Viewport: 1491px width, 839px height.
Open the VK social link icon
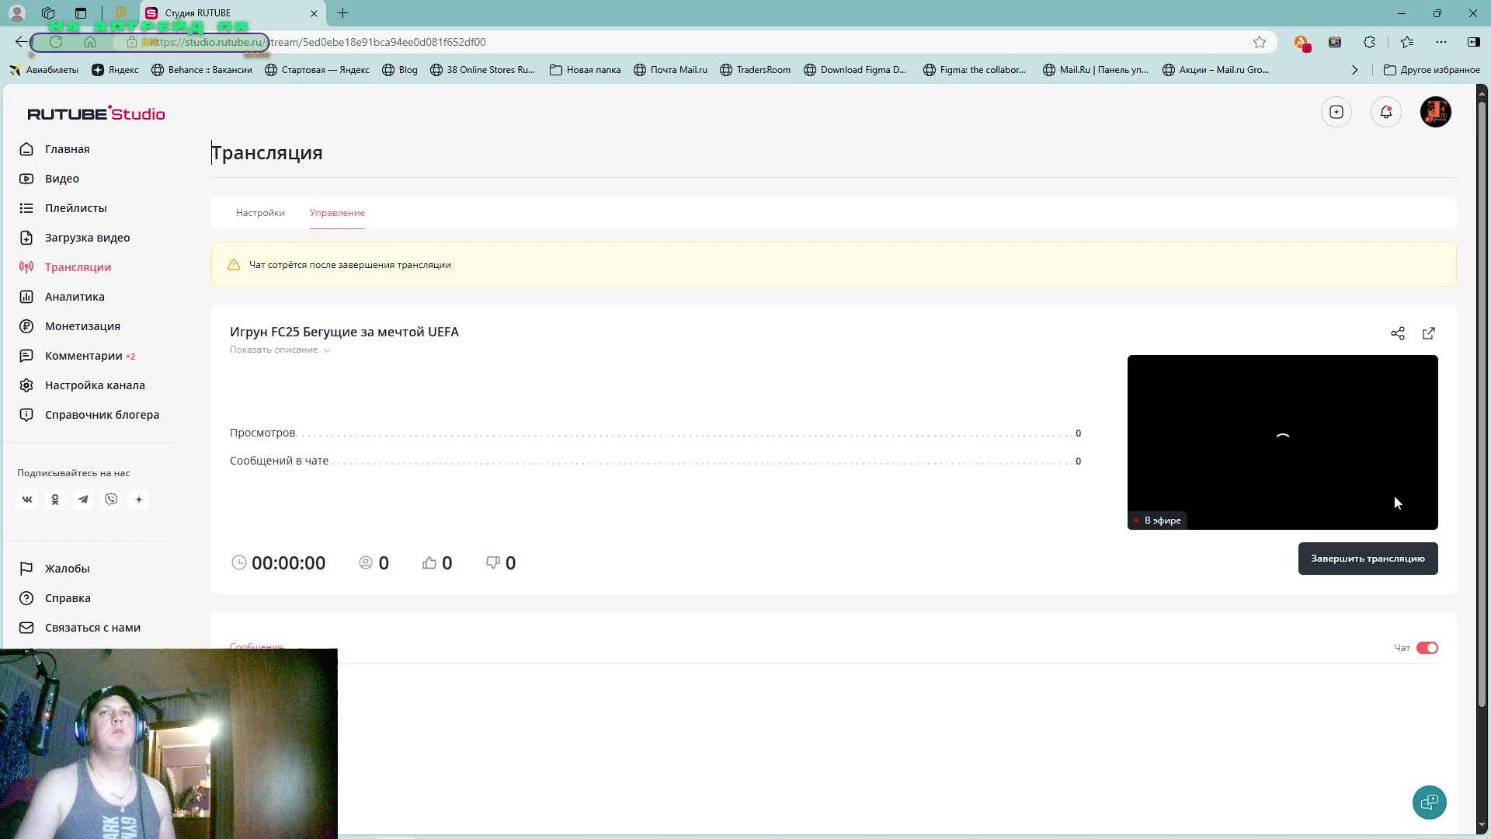point(27,500)
